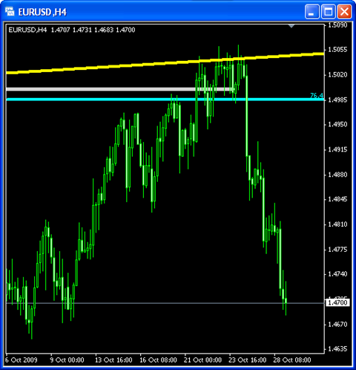356x370 pixels.
Task: Click price scale value 1.5055
Action: coord(337,50)
